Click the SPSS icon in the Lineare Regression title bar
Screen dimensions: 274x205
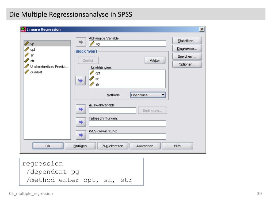(x=23, y=29)
